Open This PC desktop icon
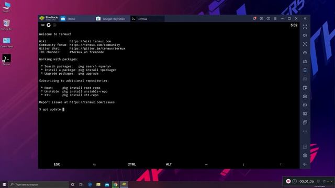This screenshot has height=188, width=335. coord(7,7)
